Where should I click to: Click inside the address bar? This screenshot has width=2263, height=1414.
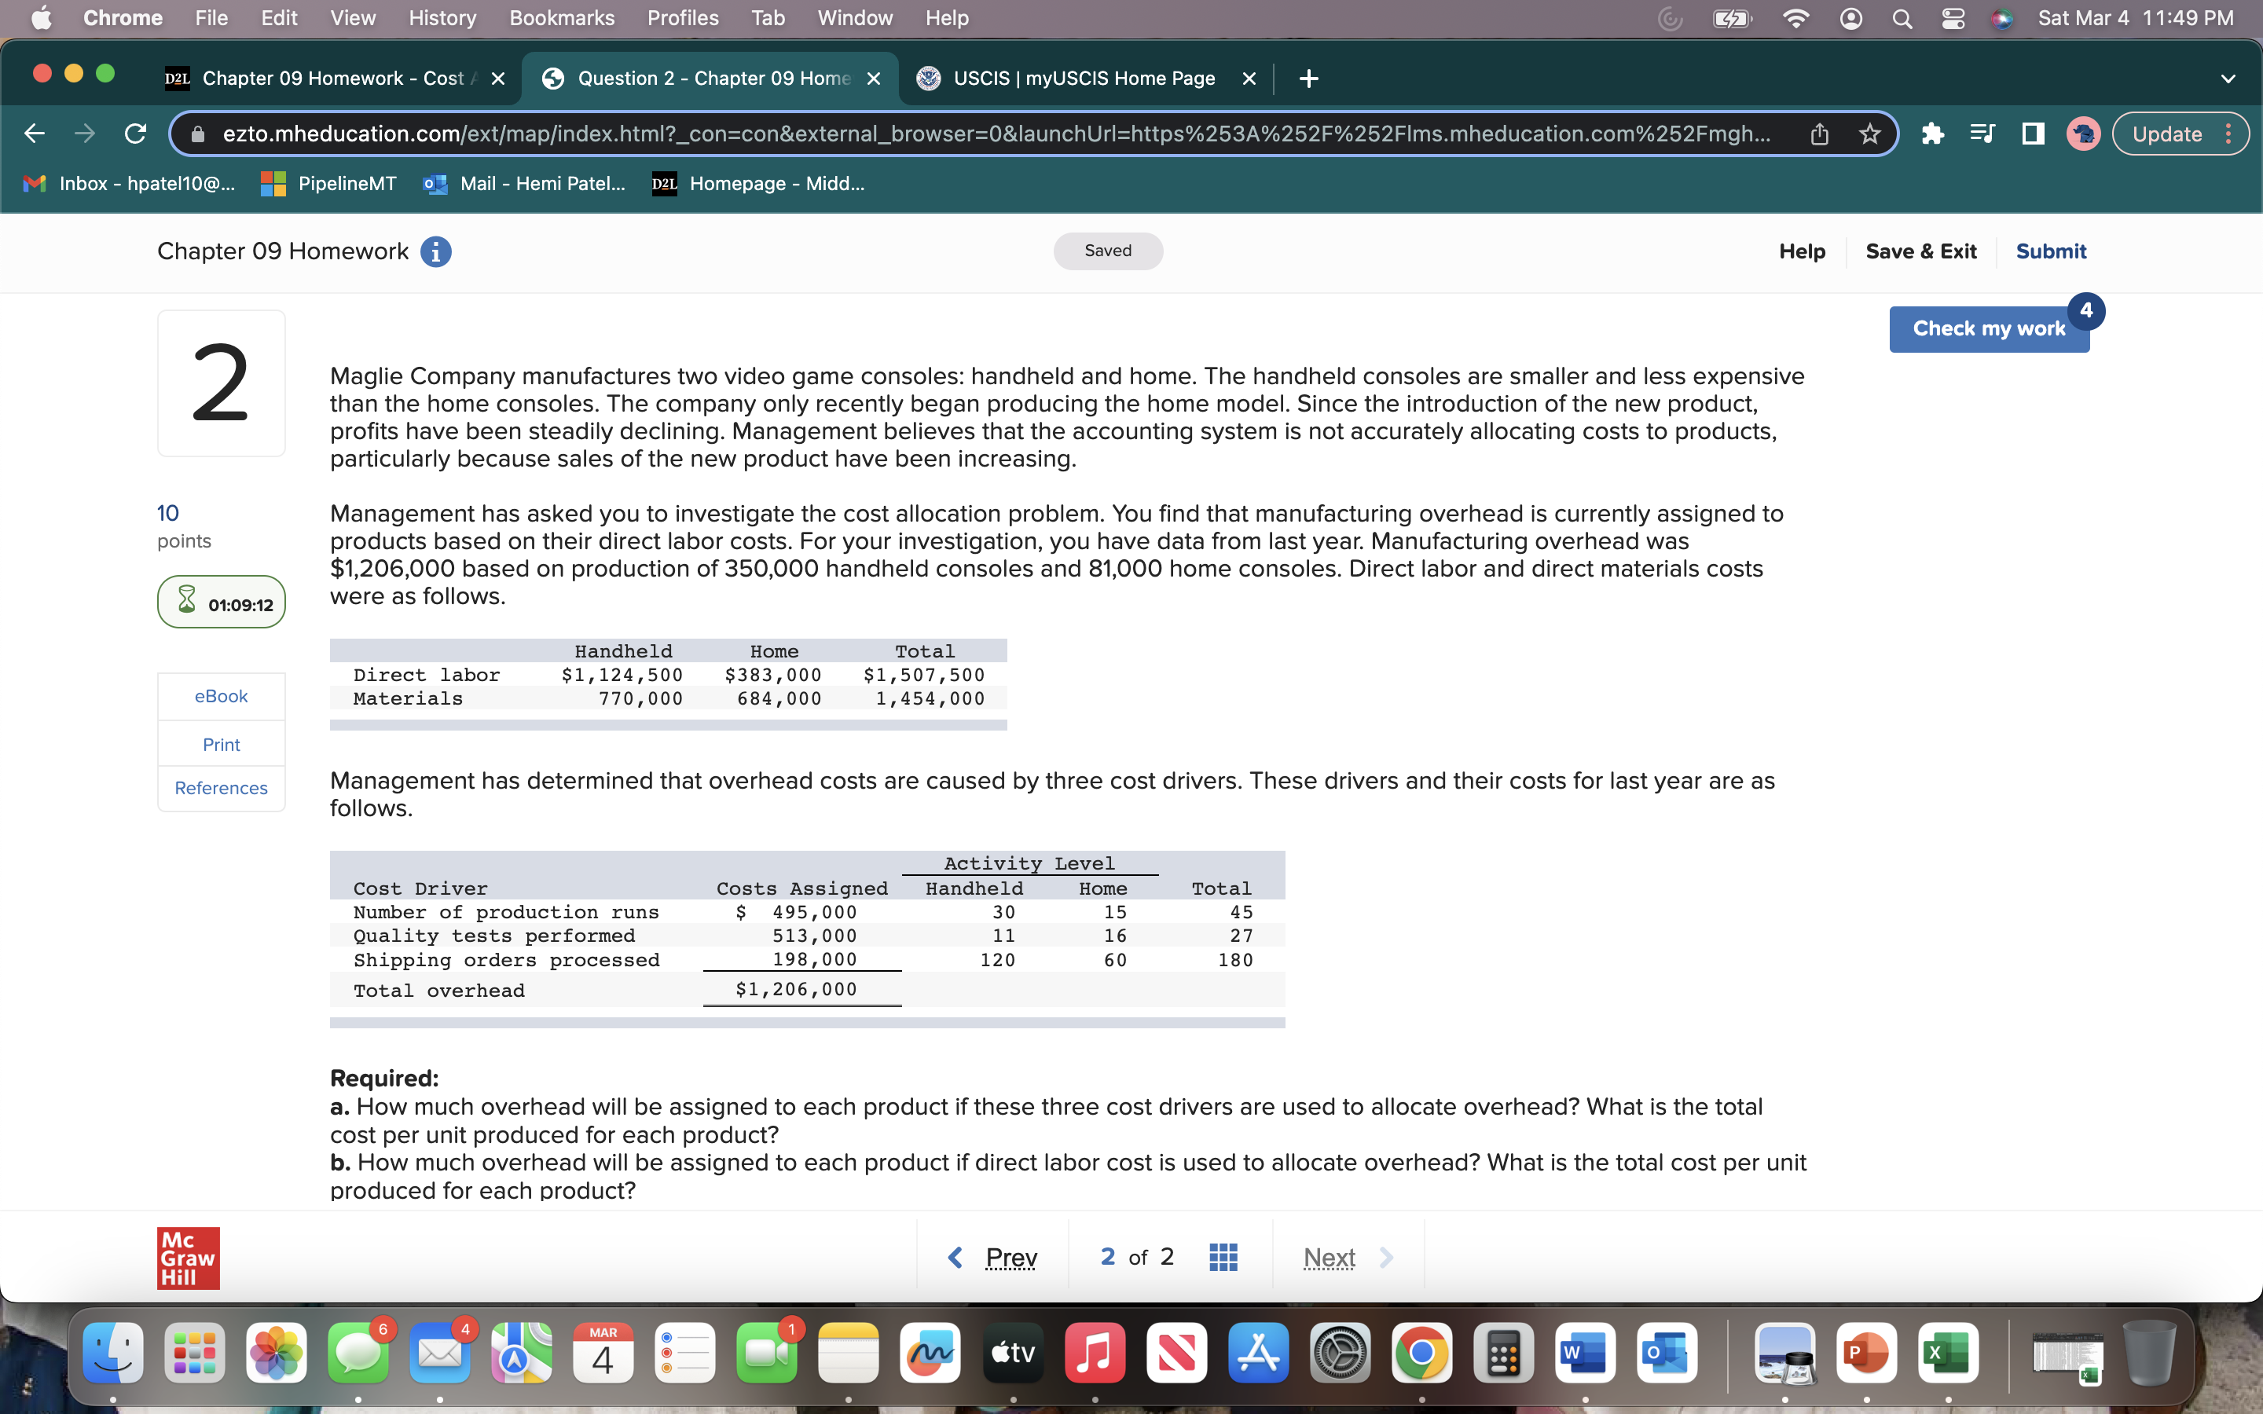pos(935,133)
